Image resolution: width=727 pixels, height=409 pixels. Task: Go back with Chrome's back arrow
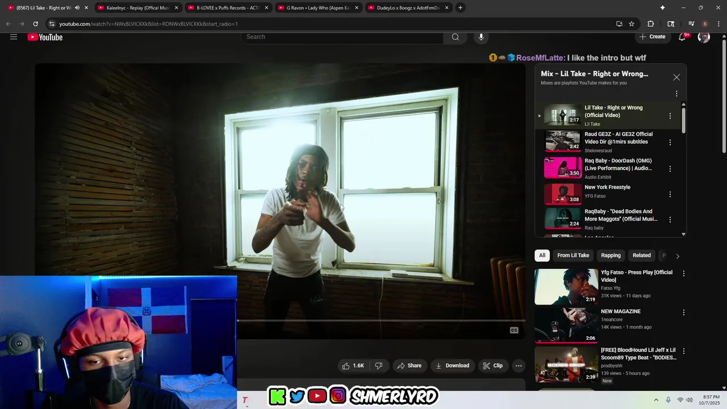click(x=8, y=24)
